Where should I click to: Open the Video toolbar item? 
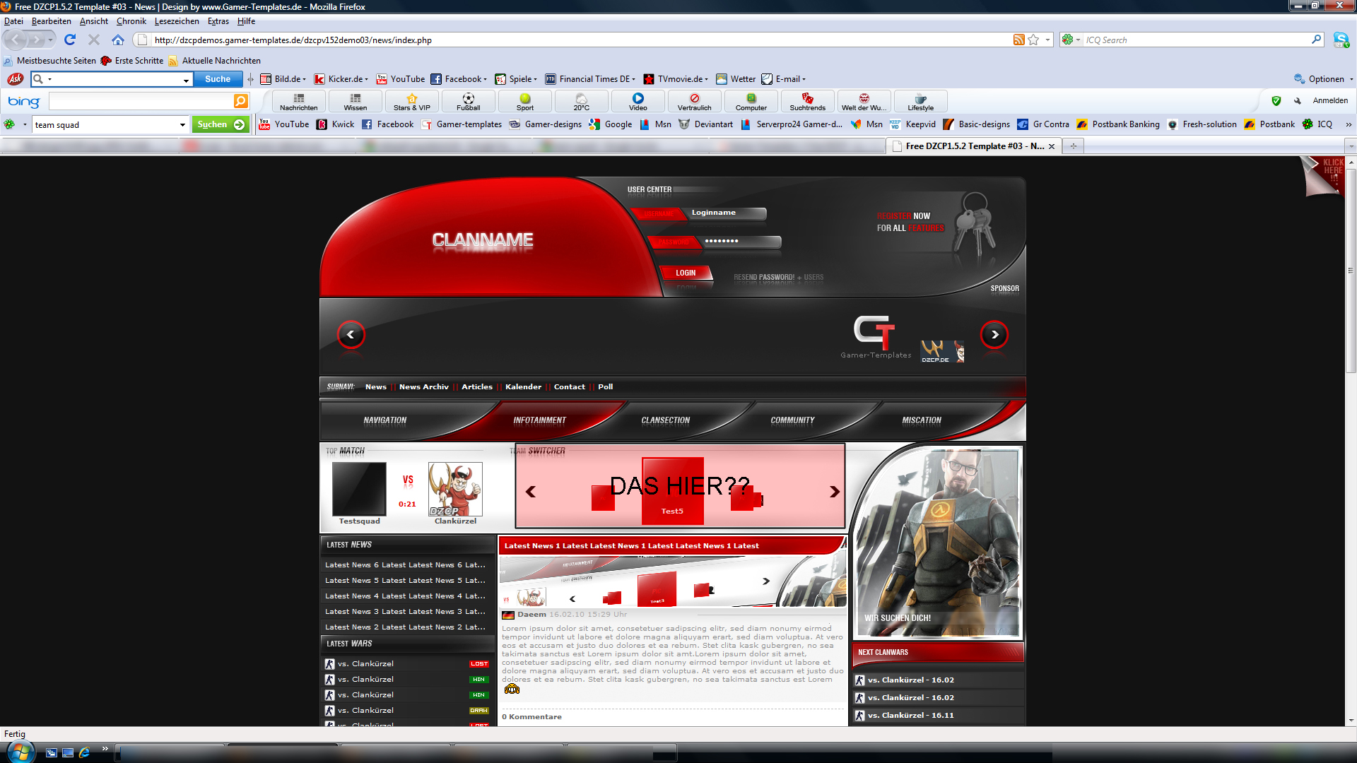point(638,102)
